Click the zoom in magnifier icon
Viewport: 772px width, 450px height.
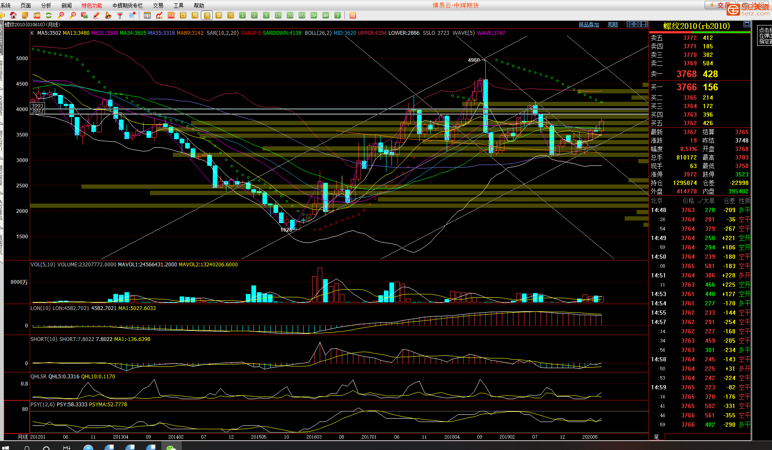tap(61, 15)
